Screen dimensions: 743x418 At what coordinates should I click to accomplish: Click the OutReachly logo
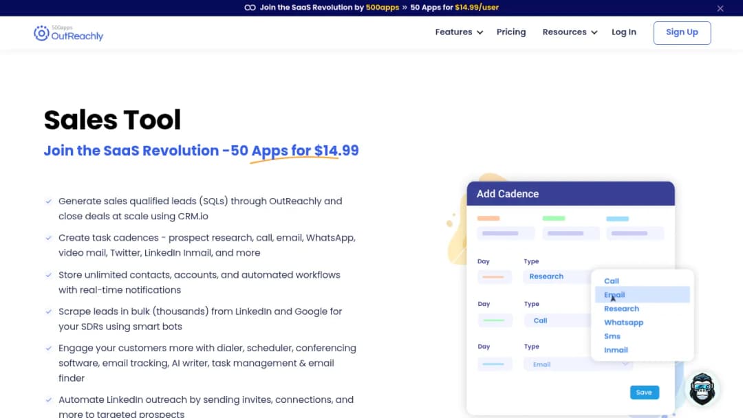[x=68, y=33]
